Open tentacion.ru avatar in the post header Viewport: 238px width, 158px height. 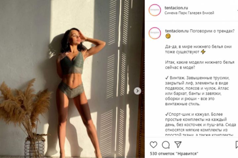click(x=155, y=10)
